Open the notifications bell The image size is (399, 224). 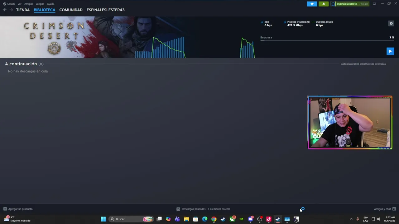point(324,4)
